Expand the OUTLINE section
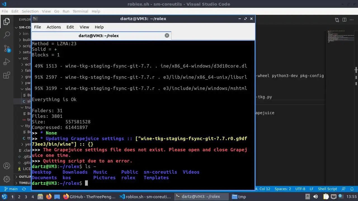The image size is (358, 201). (x=22, y=177)
